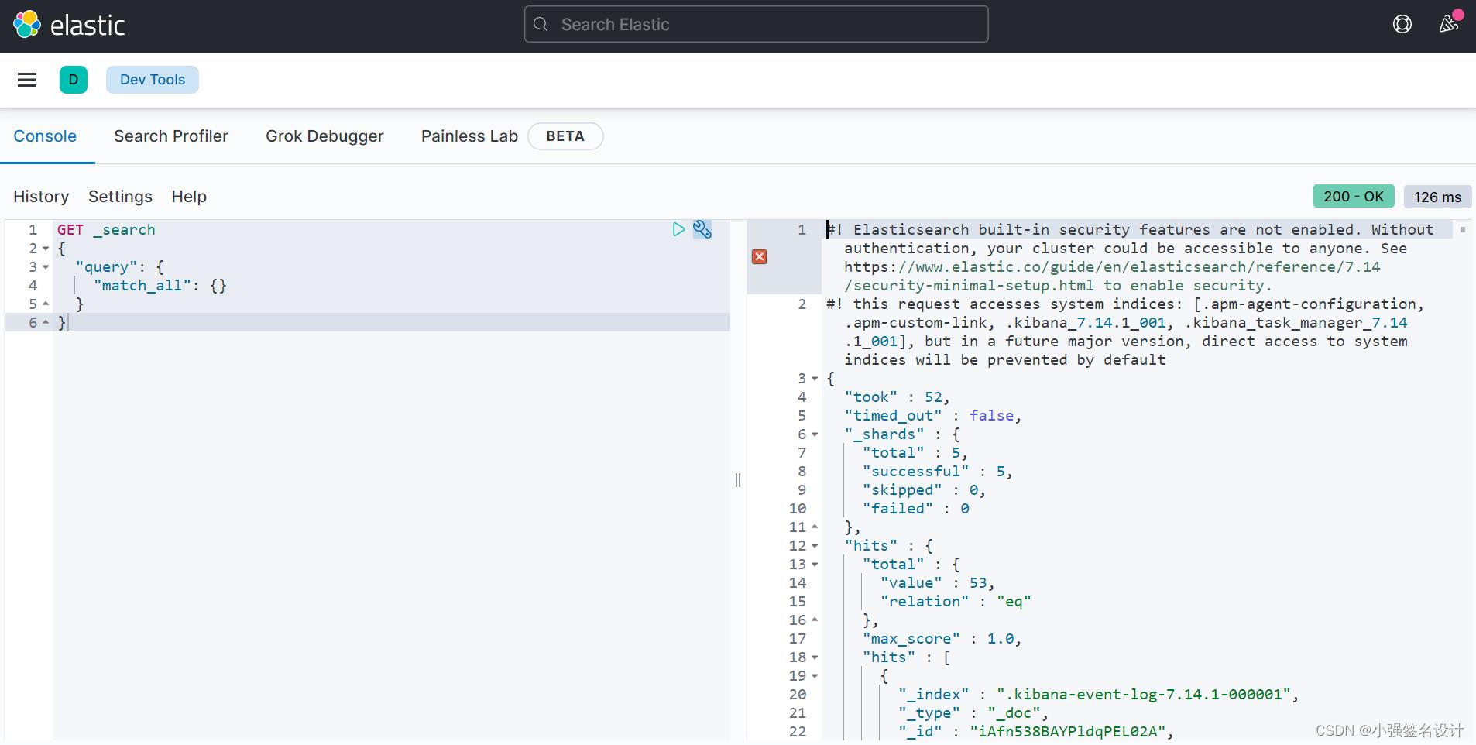Click the "failed" : 0 line
This screenshot has width=1476, height=745.
click(x=915, y=509)
